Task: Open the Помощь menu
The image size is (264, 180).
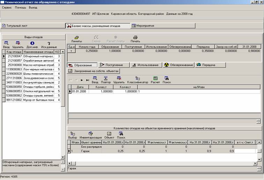Action: pos(20,7)
